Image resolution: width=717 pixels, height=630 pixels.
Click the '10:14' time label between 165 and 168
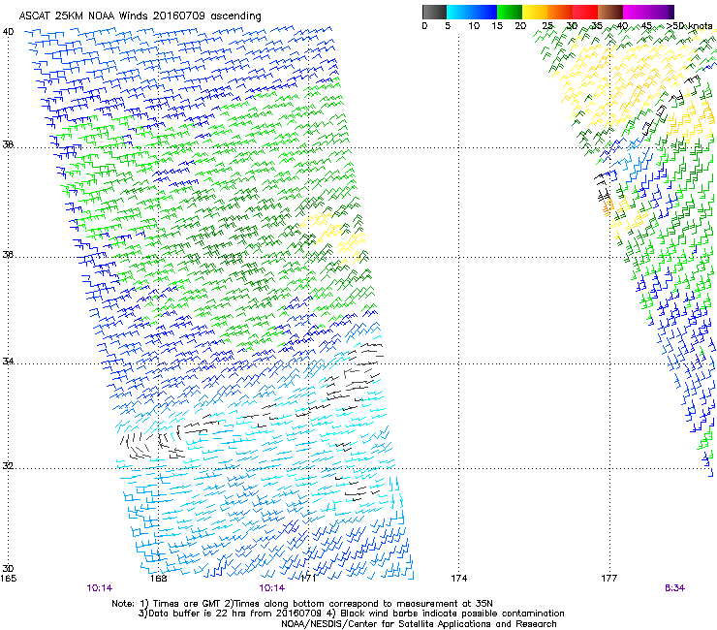pyautogui.click(x=99, y=588)
